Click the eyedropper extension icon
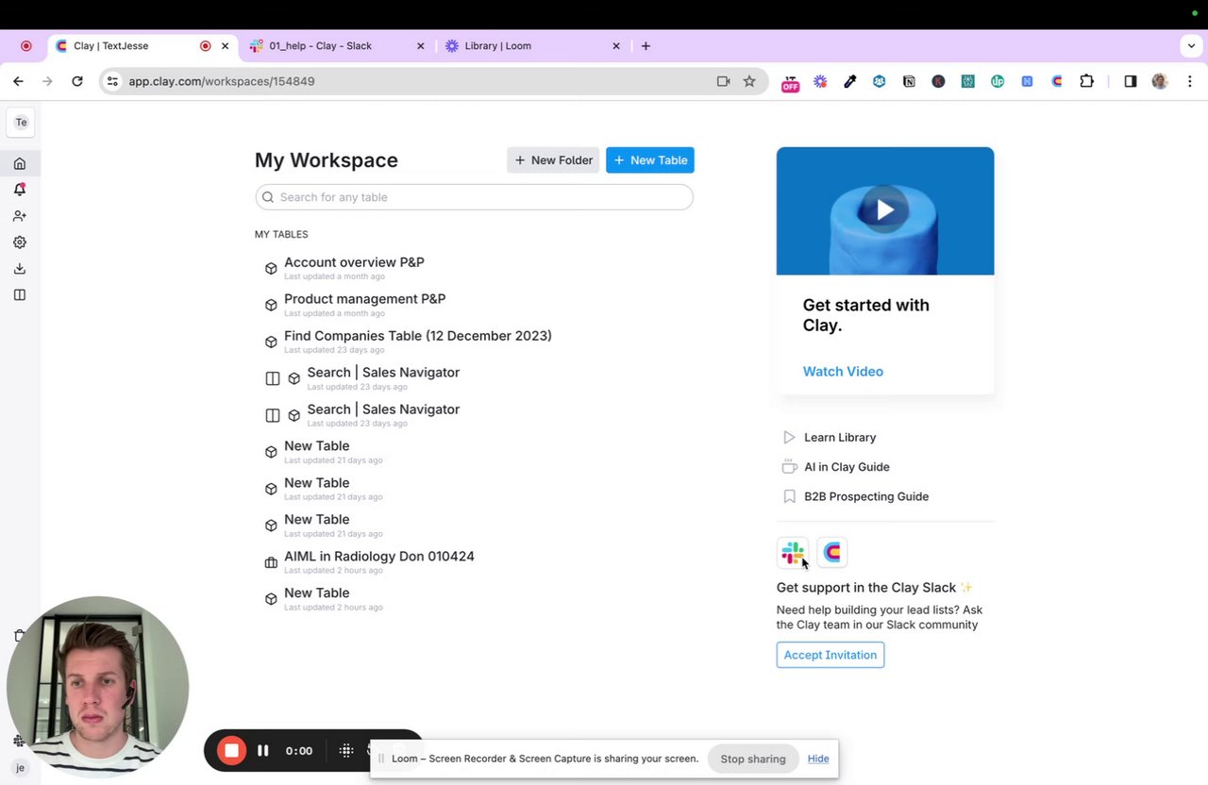This screenshot has width=1208, height=785. pos(850,82)
